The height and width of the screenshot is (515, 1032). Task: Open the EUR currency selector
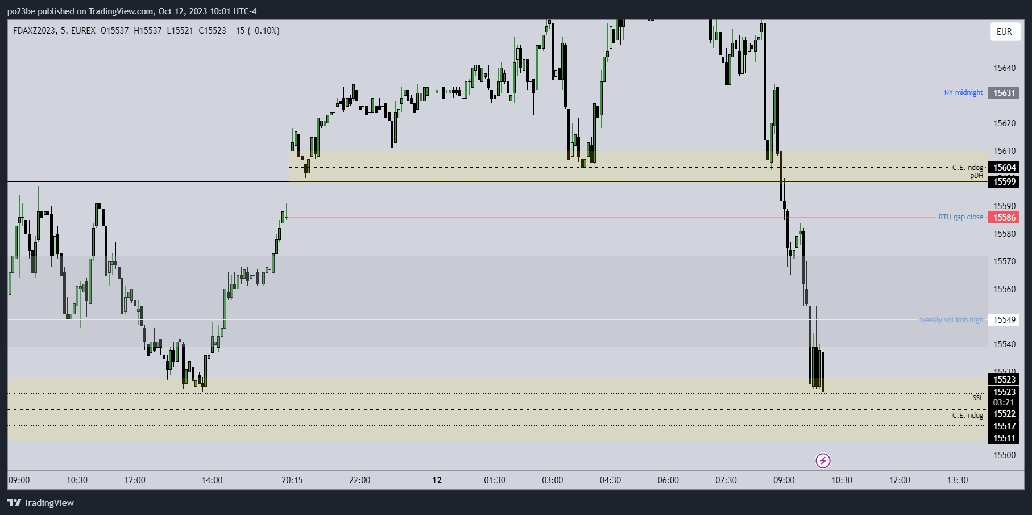tap(1004, 32)
